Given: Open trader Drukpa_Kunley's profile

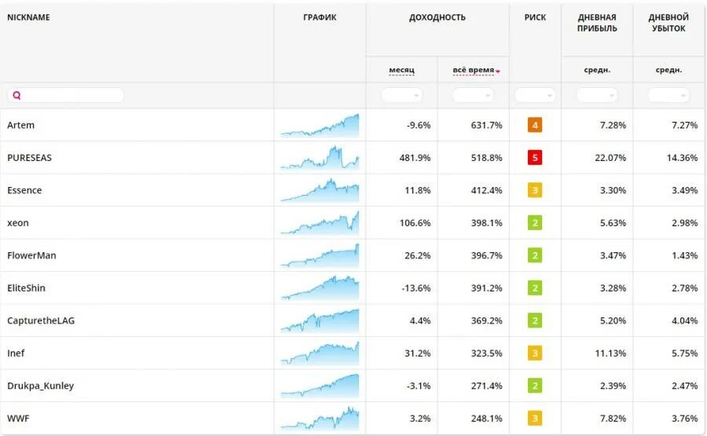Looking at the screenshot, I should pos(41,386).
